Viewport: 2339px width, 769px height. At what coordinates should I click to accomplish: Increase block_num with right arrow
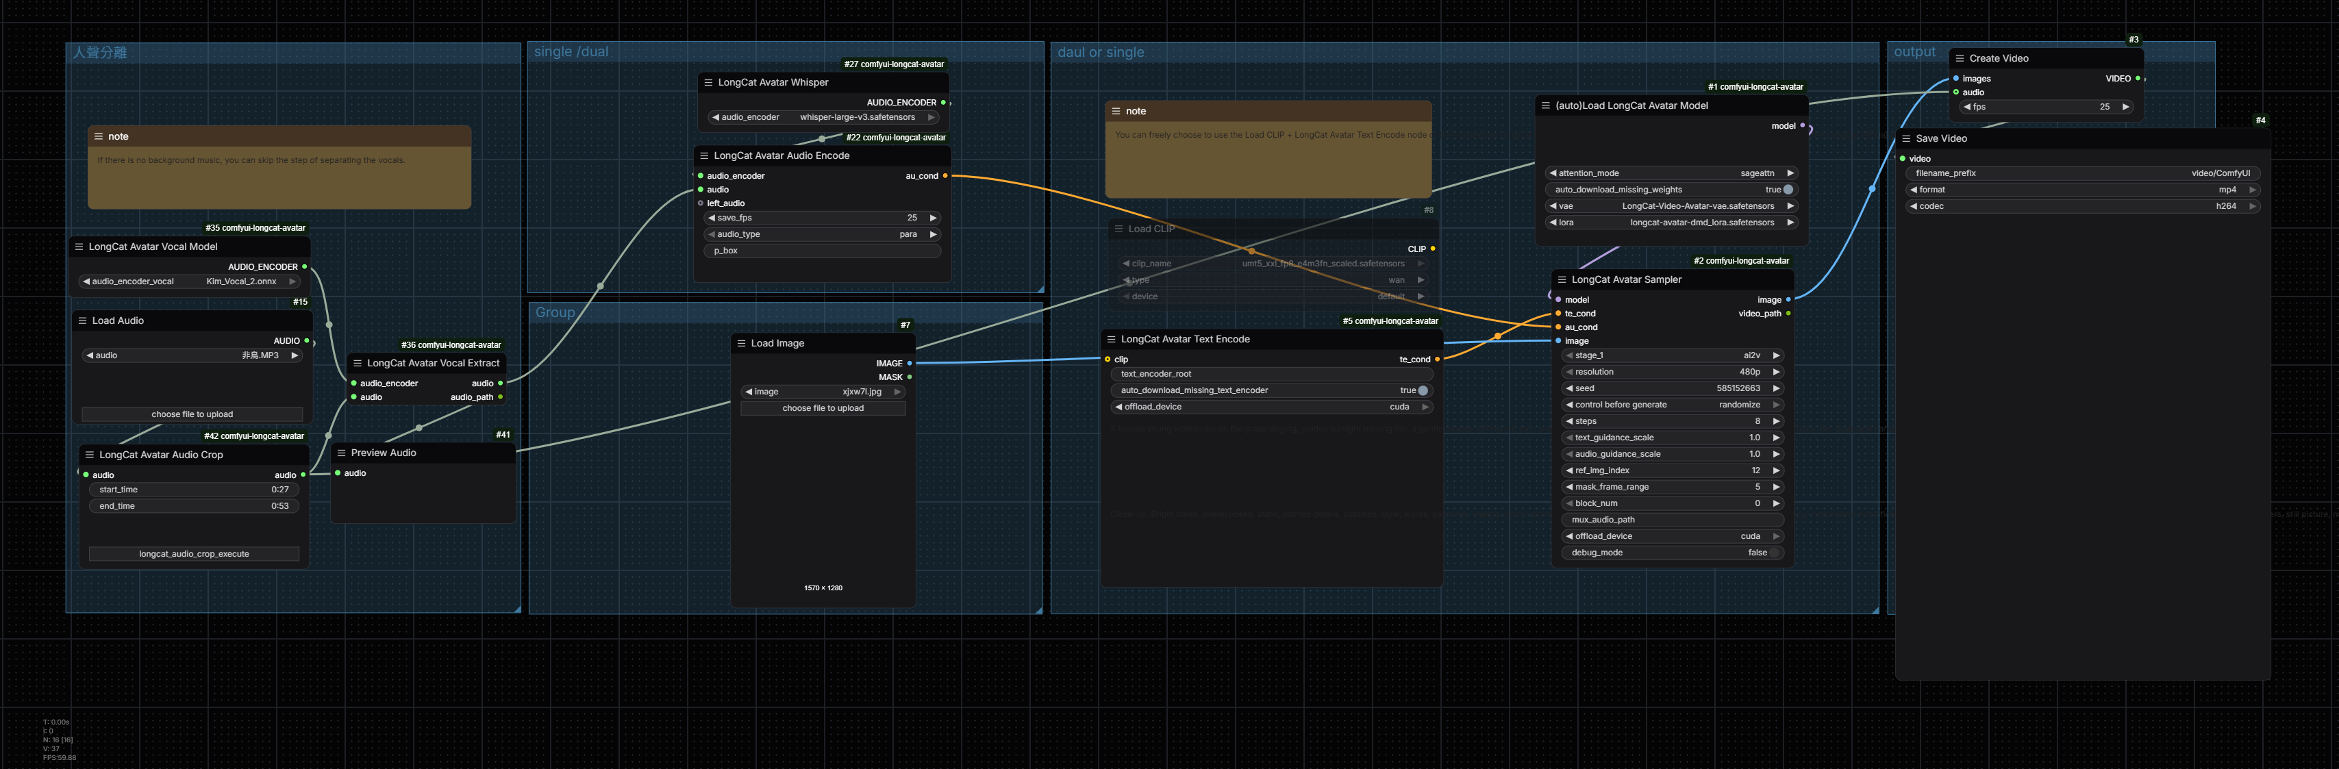coord(1777,503)
